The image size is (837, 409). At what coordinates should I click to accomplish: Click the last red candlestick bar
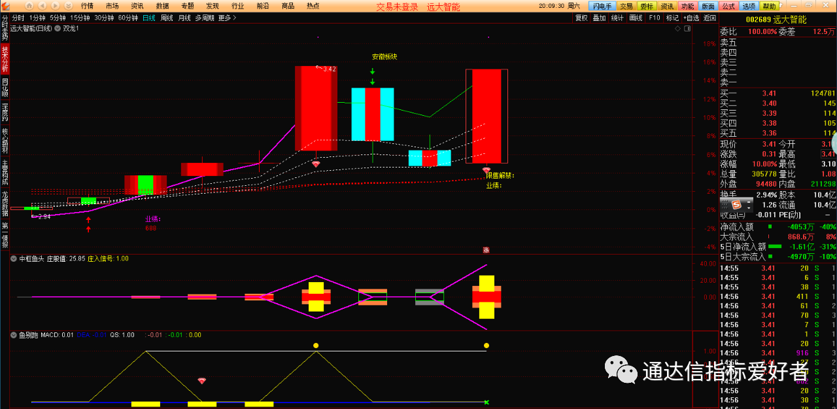tap(486, 116)
